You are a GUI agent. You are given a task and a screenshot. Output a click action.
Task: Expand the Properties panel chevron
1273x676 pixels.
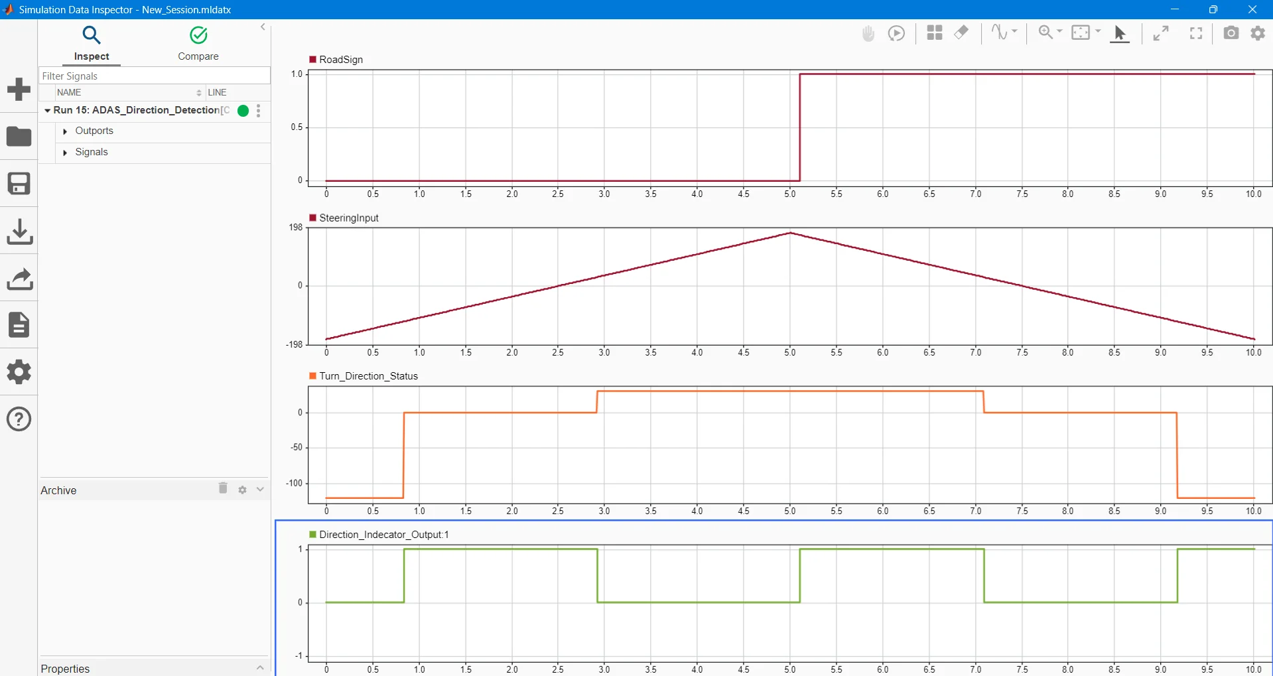[260, 668]
